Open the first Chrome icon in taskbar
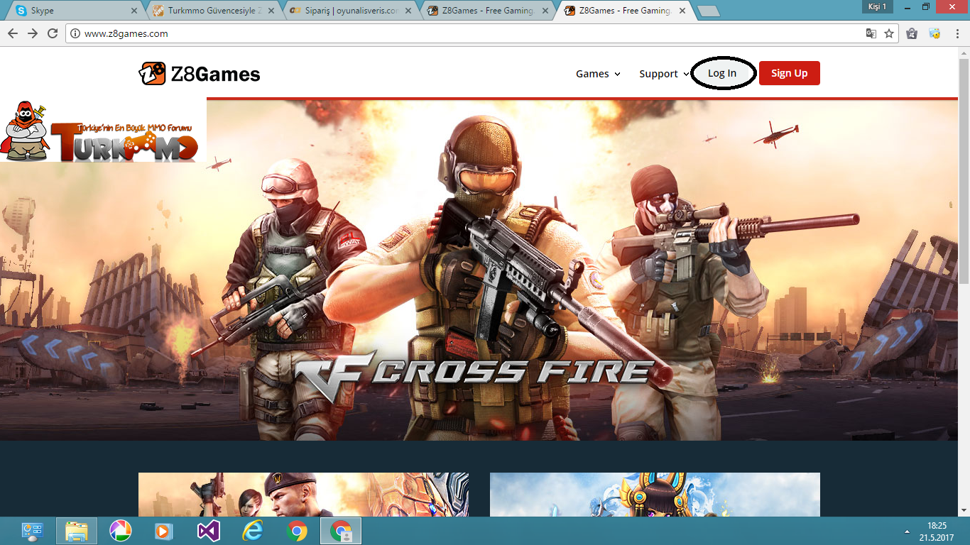 point(297,531)
